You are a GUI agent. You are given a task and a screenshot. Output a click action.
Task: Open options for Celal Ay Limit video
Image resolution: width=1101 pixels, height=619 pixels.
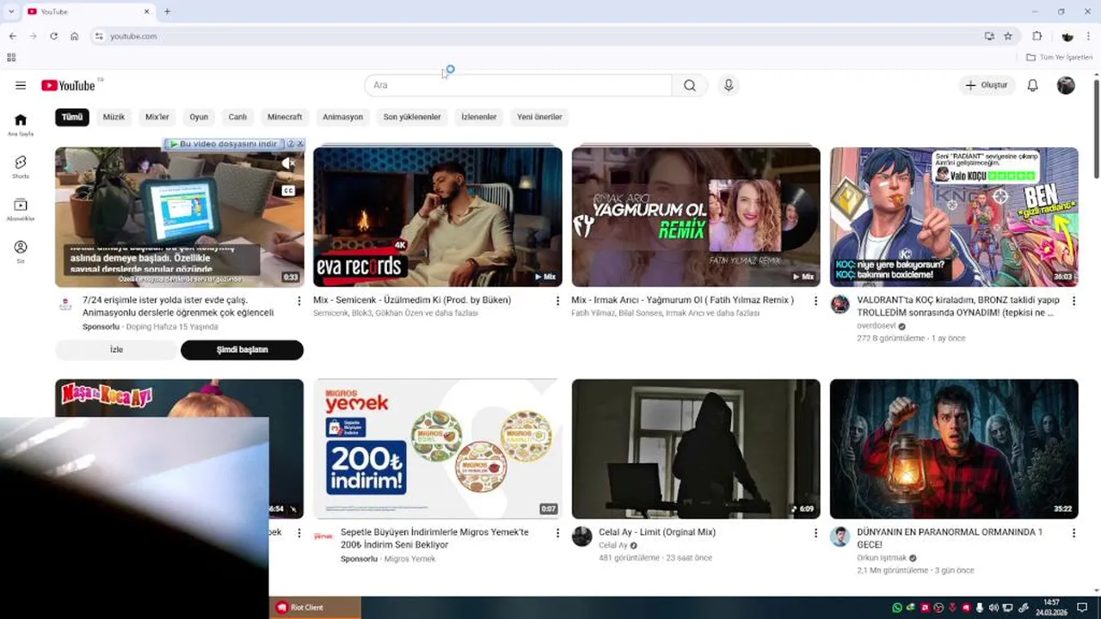(x=815, y=533)
